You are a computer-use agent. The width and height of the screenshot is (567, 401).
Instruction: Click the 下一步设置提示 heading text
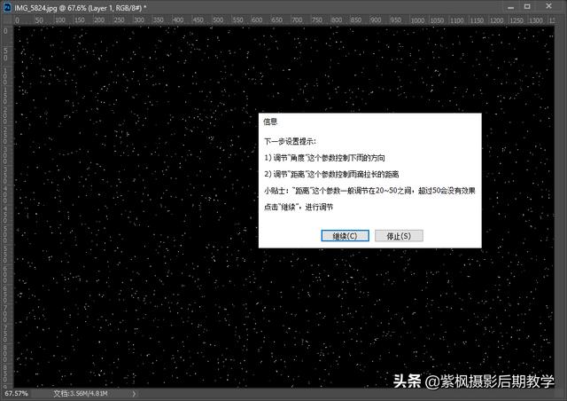pos(290,141)
